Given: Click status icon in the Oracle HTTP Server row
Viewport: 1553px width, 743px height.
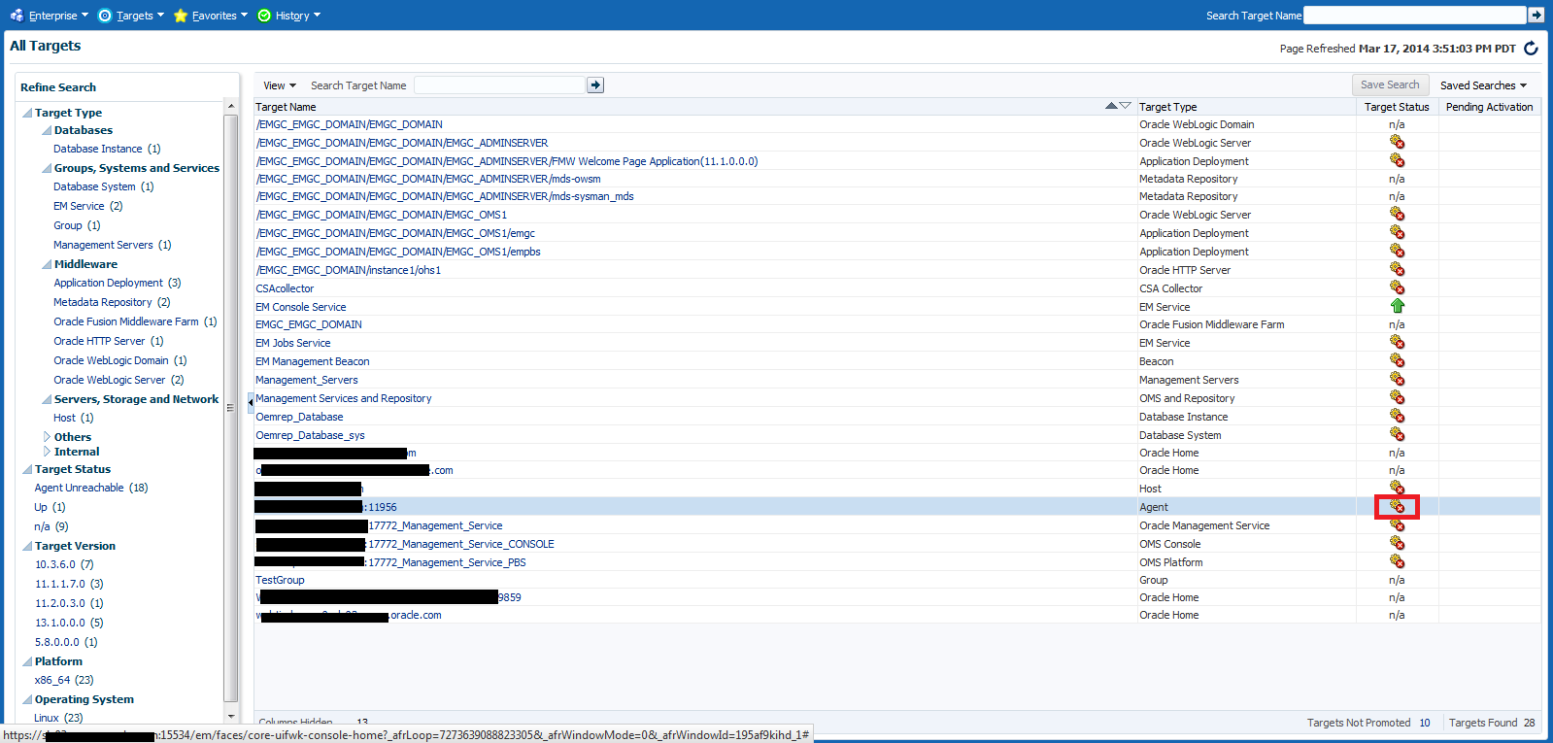Looking at the screenshot, I should (x=1397, y=269).
